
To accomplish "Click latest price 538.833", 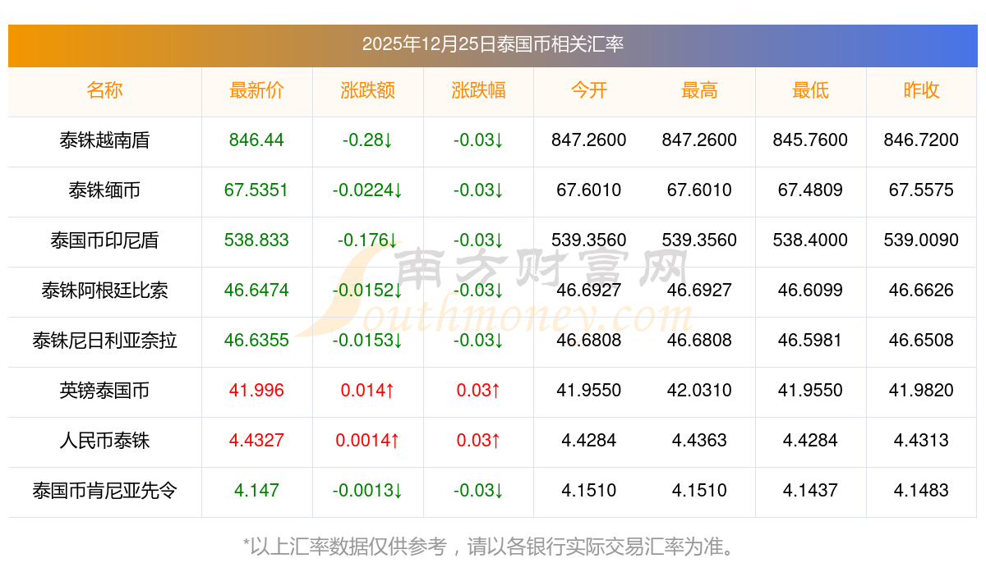I will [x=256, y=240].
